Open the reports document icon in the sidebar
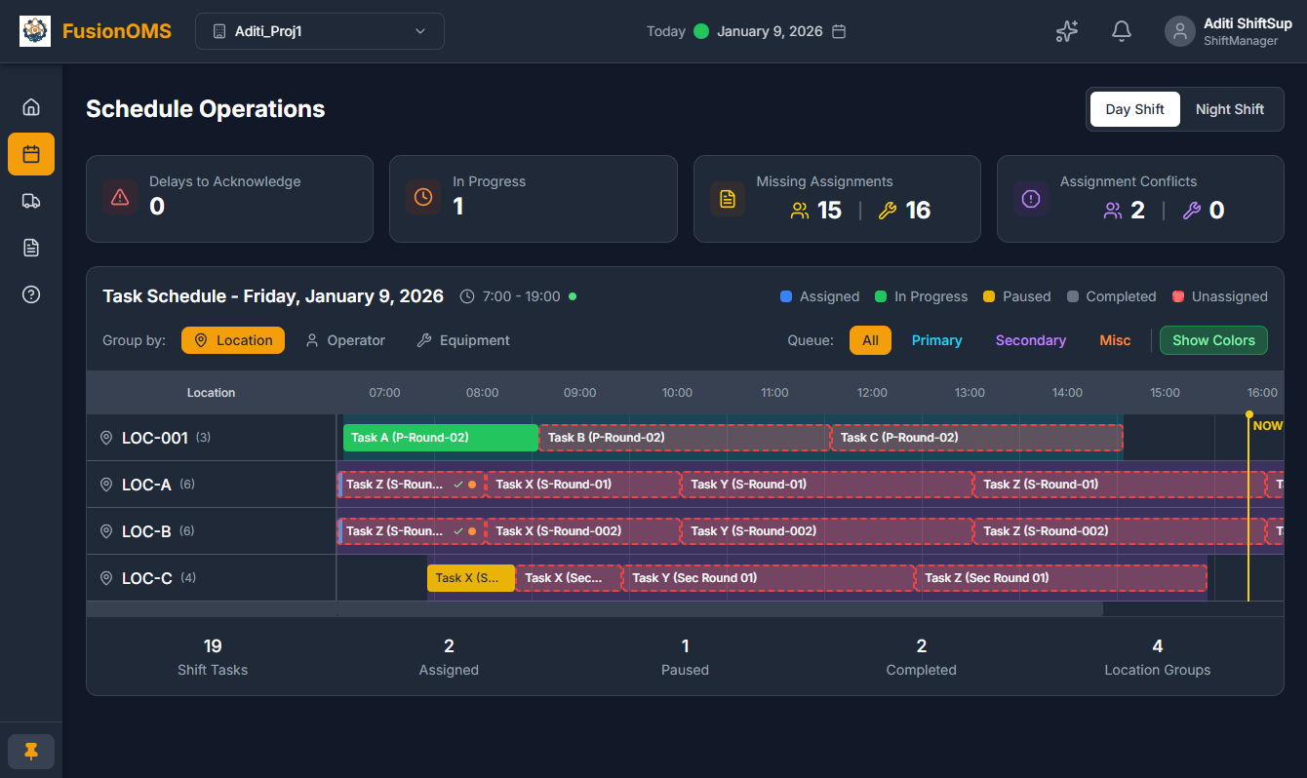This screenshot has height=778, width=1307. point(30,247)
